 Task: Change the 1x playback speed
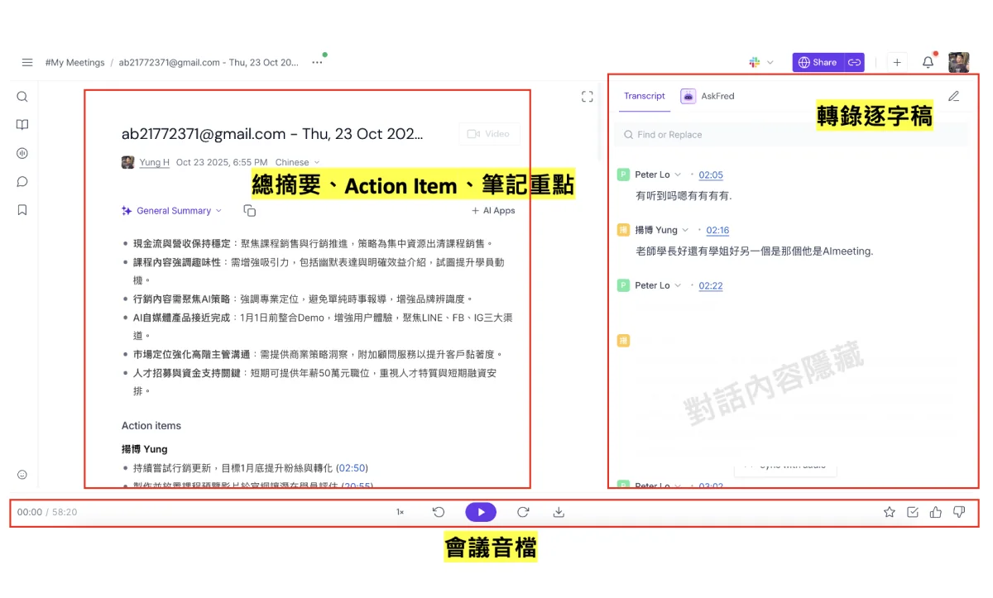[400, 512]
